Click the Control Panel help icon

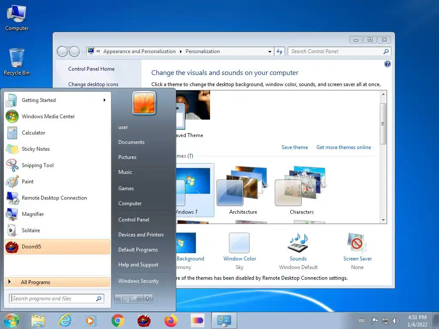point(388,64)
